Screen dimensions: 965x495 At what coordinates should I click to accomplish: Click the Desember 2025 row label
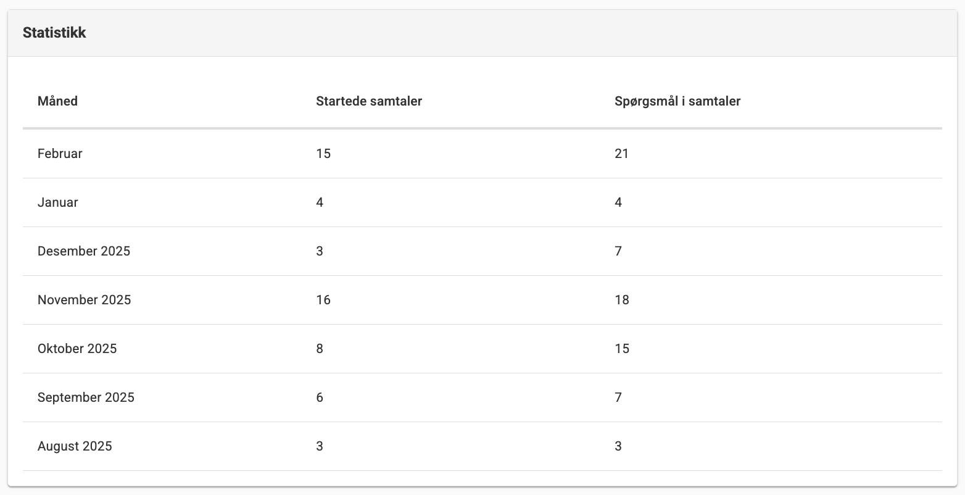coord(84,251)
